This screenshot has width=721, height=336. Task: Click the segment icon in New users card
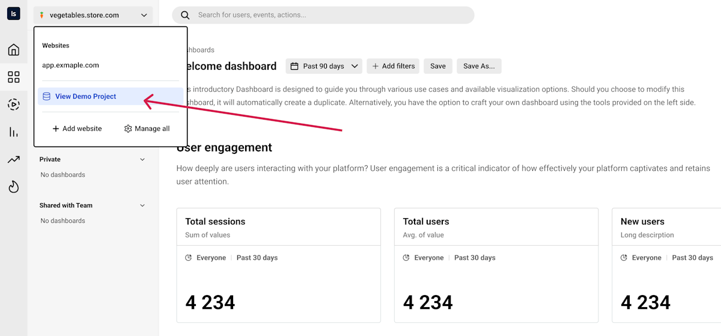click(624, 258)
